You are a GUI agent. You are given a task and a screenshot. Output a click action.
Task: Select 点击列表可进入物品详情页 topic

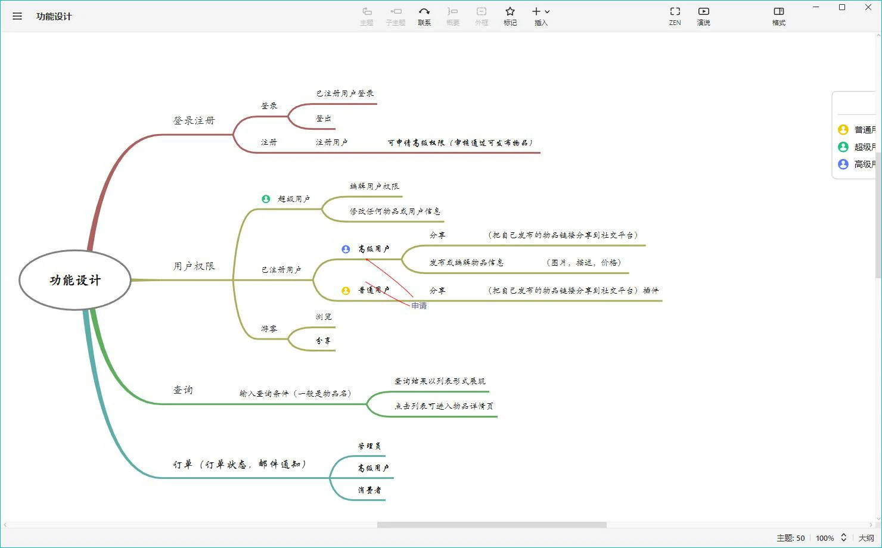coord(444,406)
